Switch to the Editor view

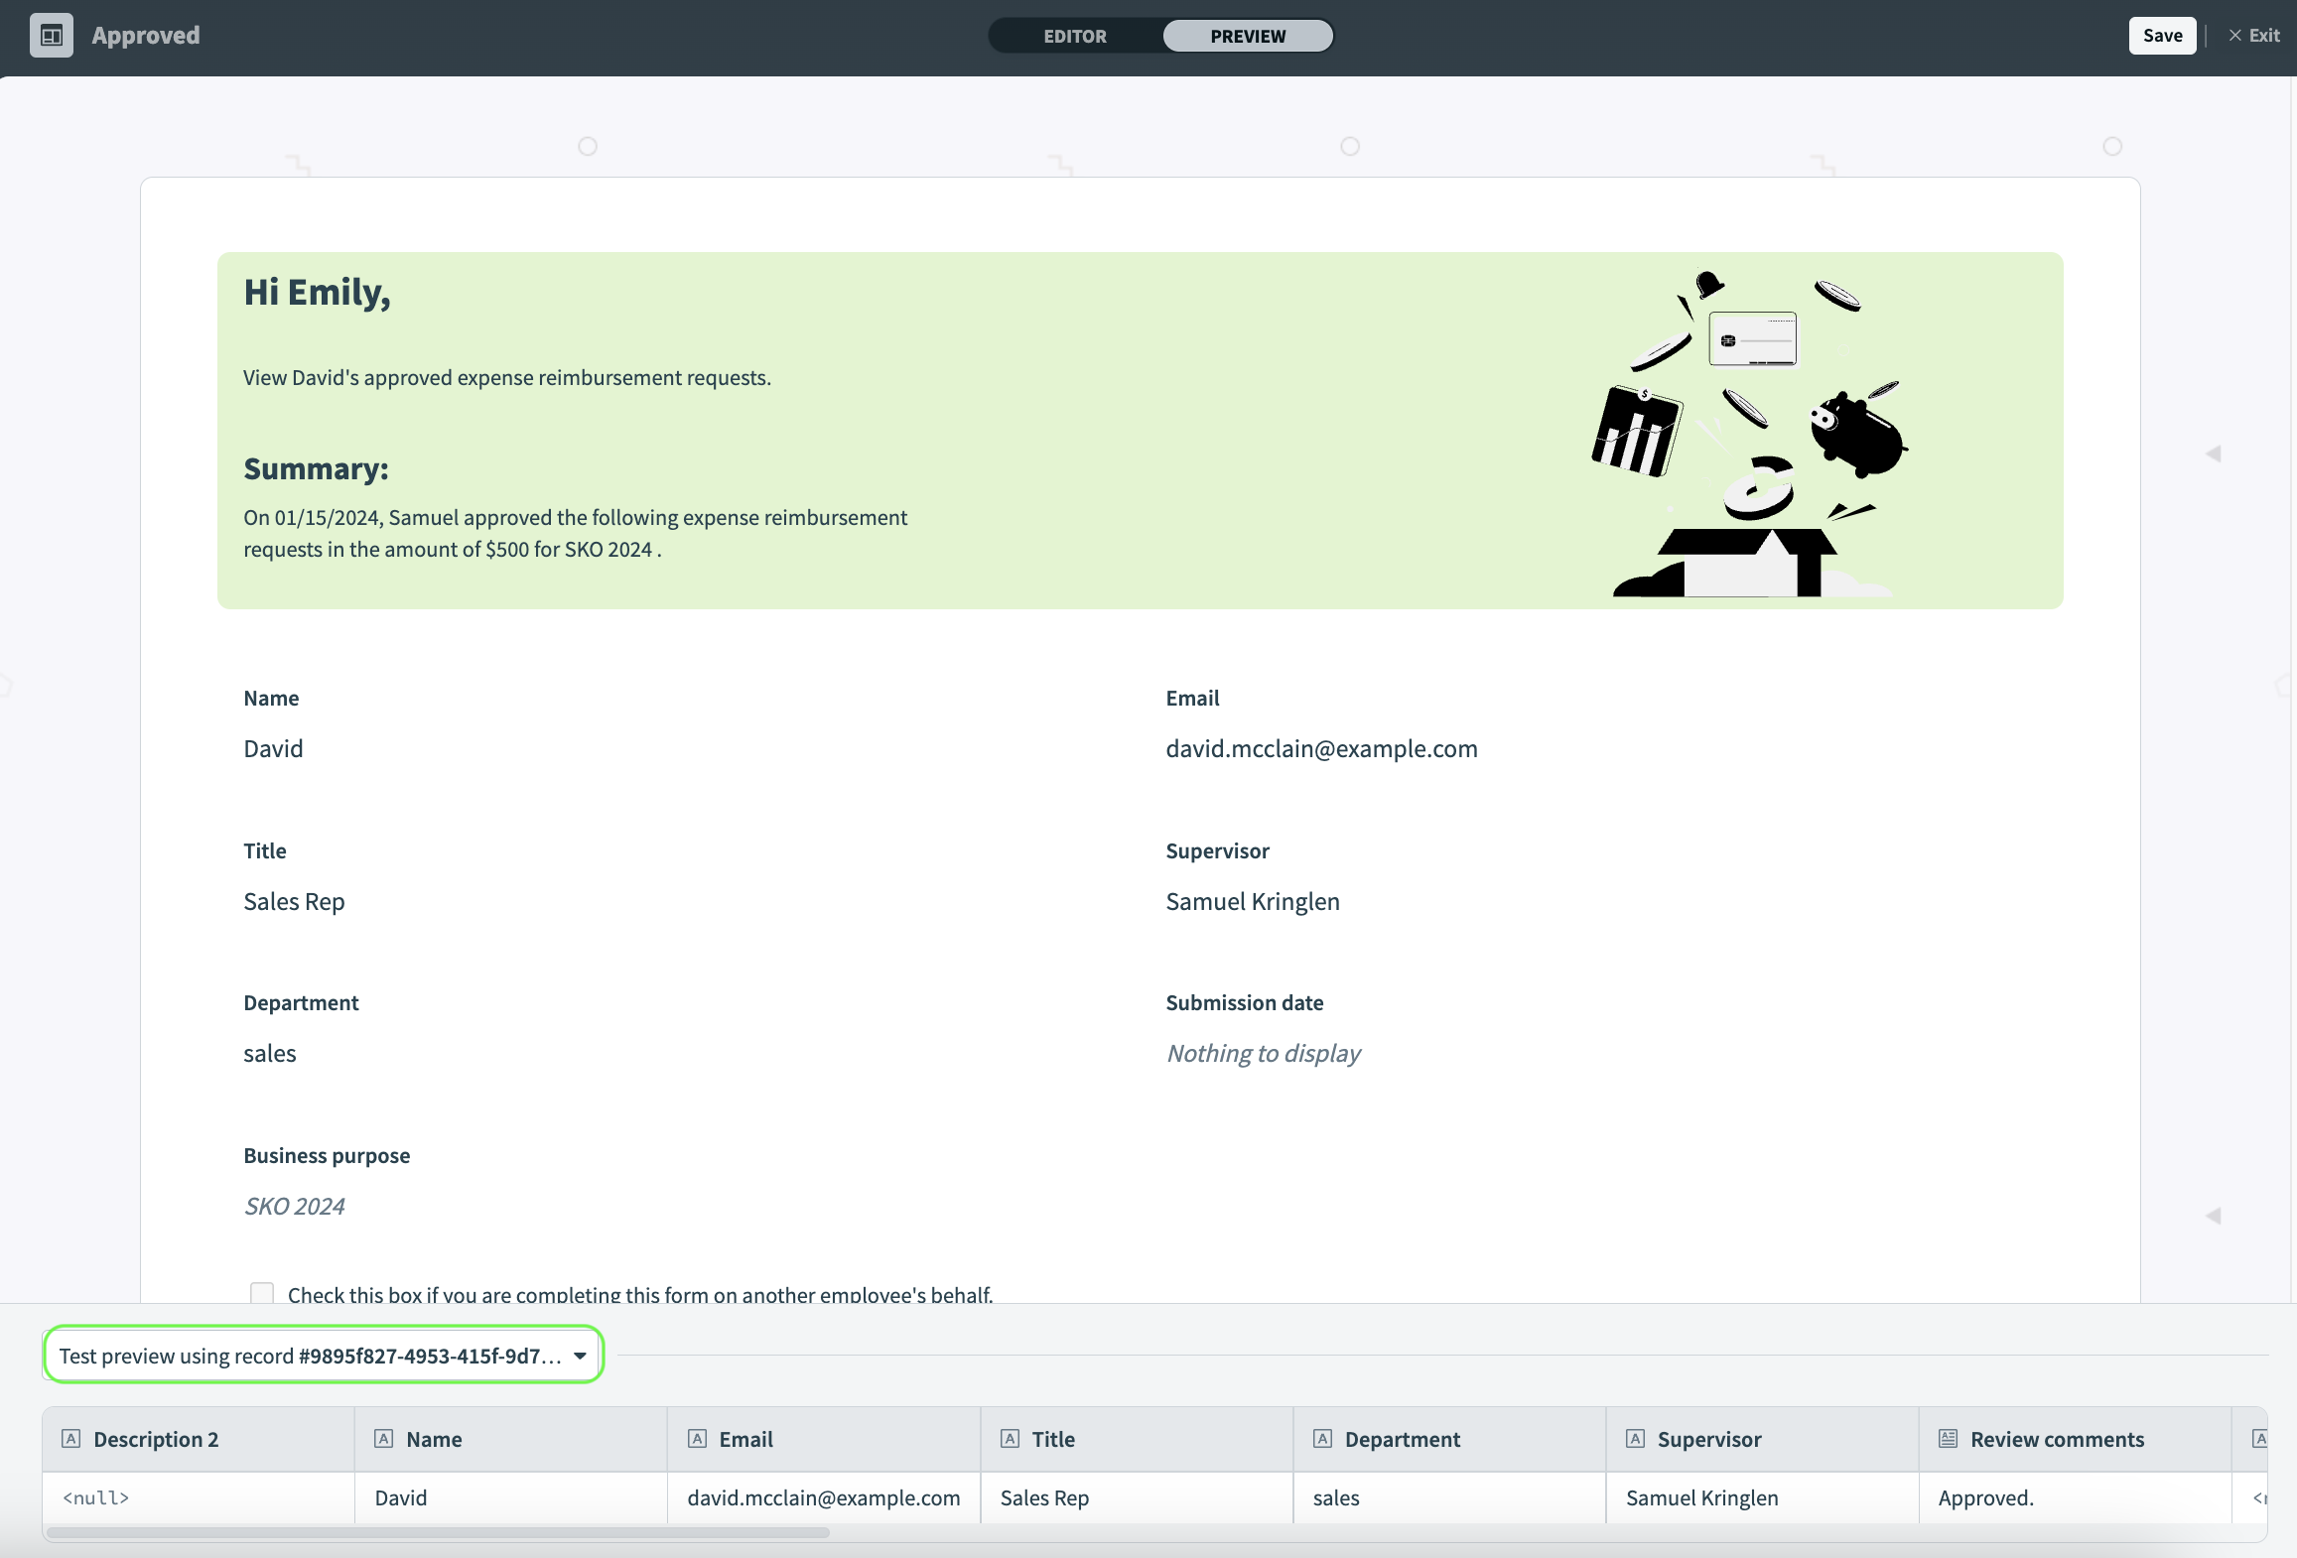[1075, 36]
